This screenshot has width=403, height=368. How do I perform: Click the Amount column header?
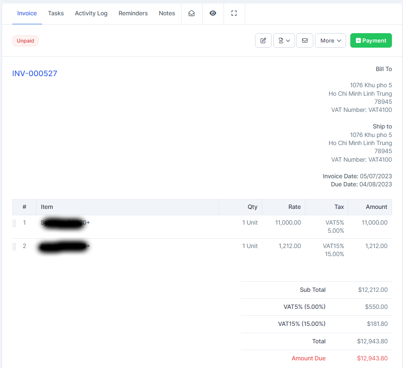click(376, 207)
